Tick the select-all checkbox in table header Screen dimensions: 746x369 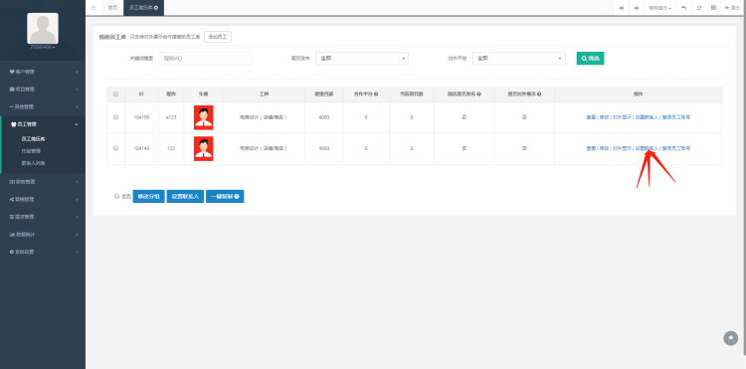click(115, 94)
